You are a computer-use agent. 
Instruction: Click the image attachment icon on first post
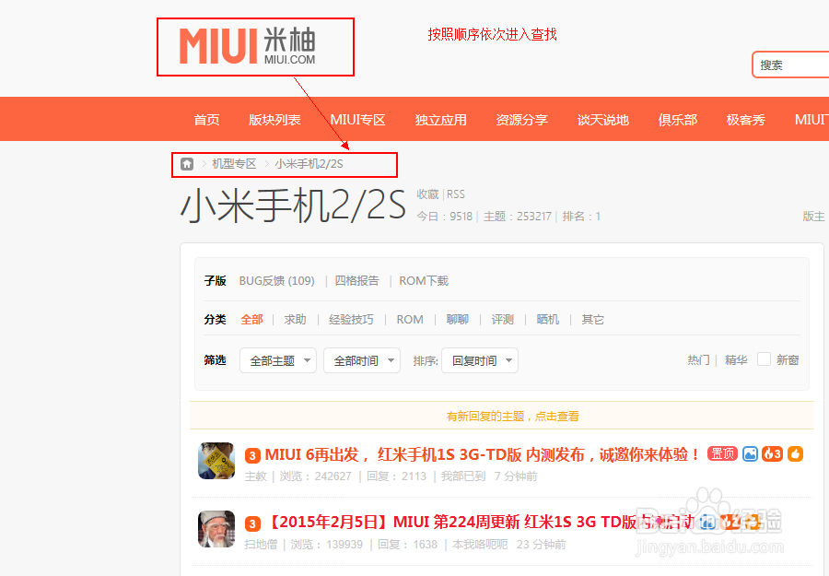(x=750, y=453)
